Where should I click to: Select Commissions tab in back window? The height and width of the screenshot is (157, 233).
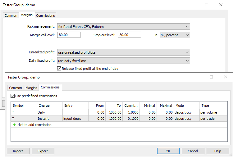pos(45,16)
